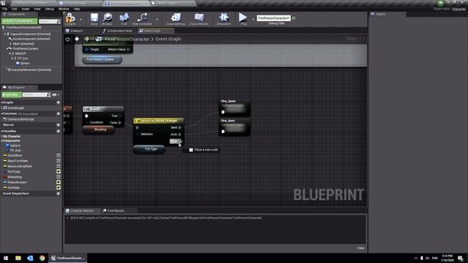Click the Fire_Auto node execution pin
Screen dimensions: 468x263
pos(223,131)
